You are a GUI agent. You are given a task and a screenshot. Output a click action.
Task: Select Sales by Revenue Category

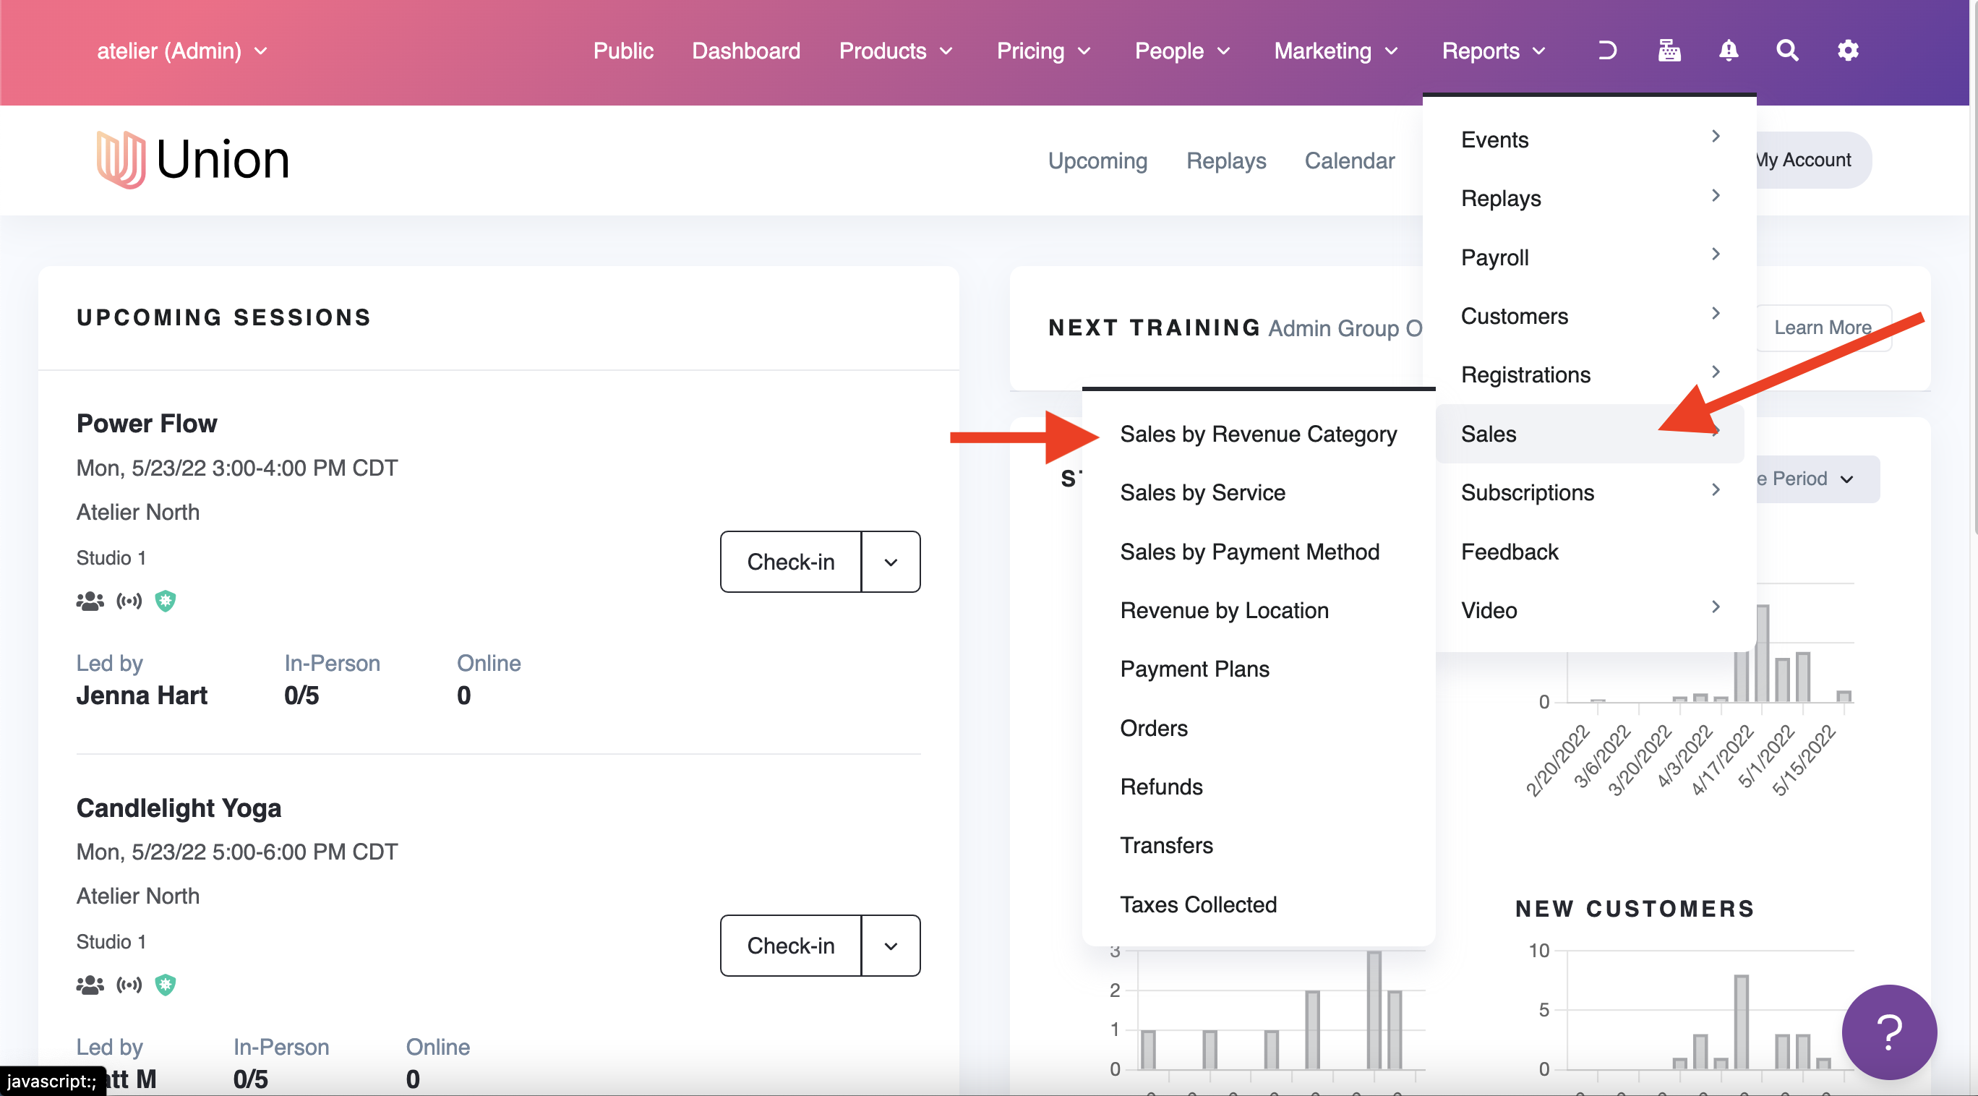[x=1258, y=434]
